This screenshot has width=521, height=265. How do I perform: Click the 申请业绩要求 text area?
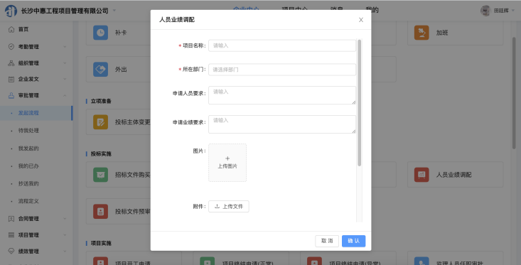point(282,124)
